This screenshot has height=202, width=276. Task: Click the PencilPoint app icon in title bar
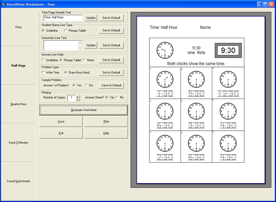pyautogui.click(x=4, y=4)
